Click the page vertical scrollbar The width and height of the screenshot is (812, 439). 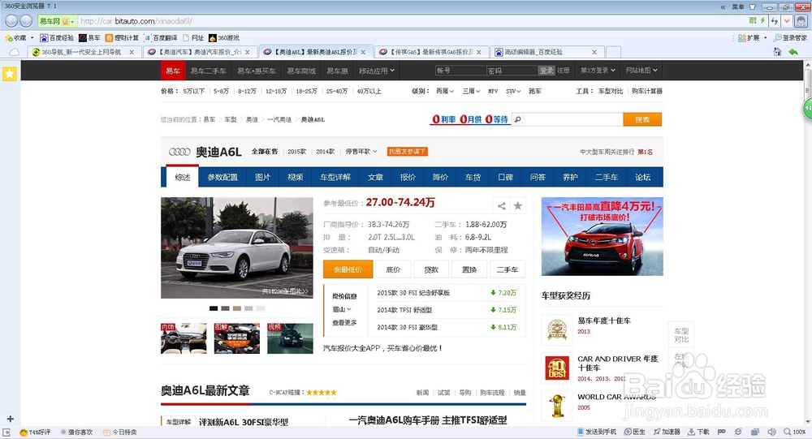tap(807, 243)
